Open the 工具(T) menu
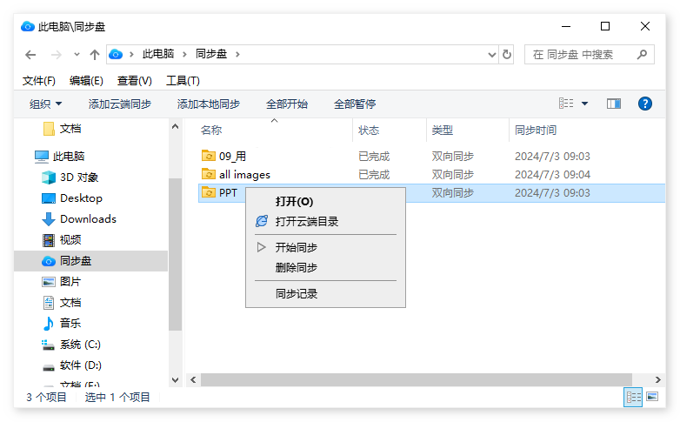 point(183,81)
